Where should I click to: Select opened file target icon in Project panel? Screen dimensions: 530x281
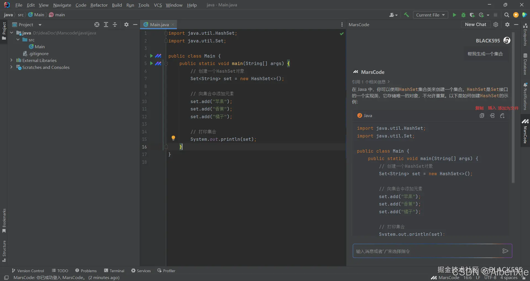97,25
